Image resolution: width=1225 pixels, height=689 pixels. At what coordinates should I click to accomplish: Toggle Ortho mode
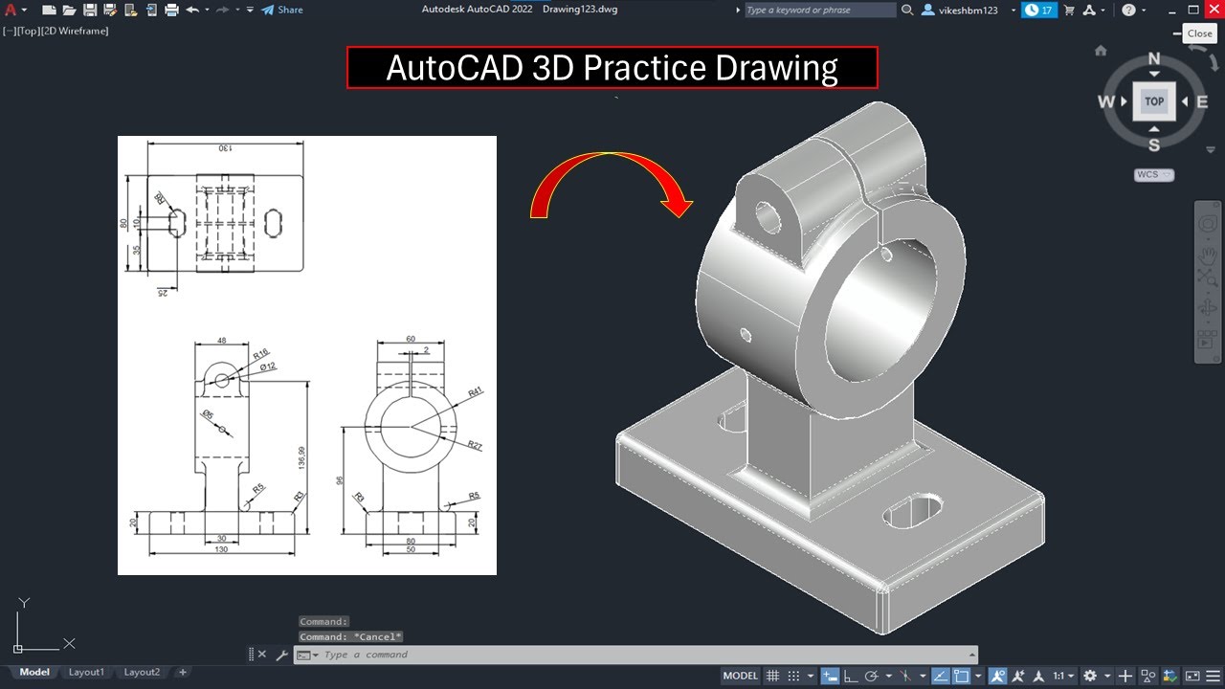tap(851, 676)
